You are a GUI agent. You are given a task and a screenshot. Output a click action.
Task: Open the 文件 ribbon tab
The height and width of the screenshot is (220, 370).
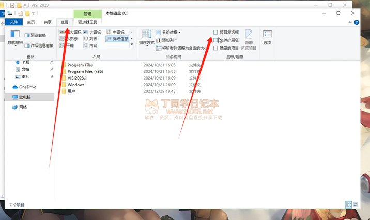tap(13, 22)
